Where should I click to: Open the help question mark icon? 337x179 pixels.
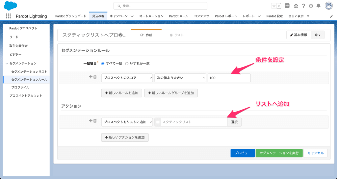point(303,6)
